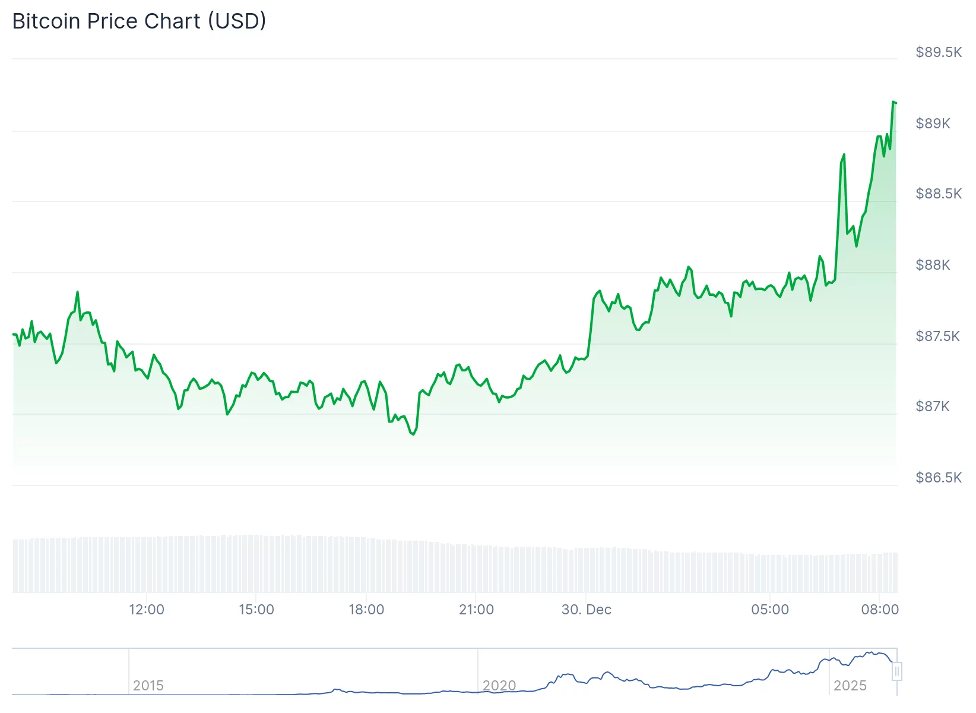Click the 08:00 time axis label
976x713 pixels.
pyautogui.click(x=880, y=609)
